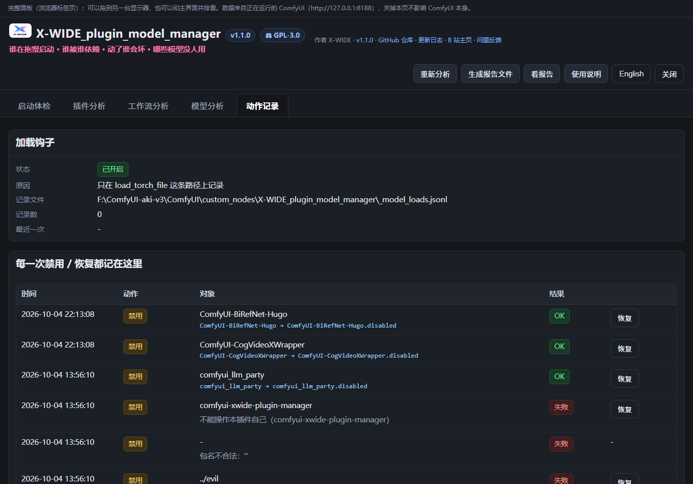Image resolution: width=693 pixels, height=484 pixels.
Task: Switch language with the English button
Action: point(631,74)
